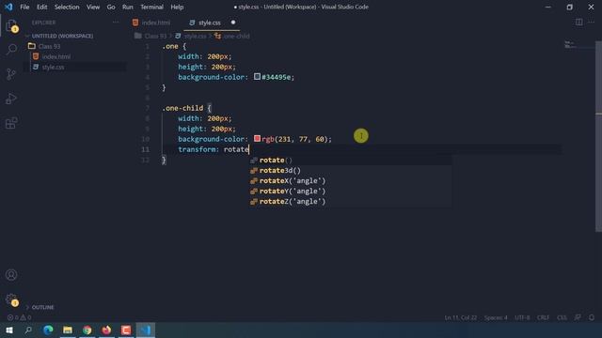
Task: Open the View menu
Action: 93,7
